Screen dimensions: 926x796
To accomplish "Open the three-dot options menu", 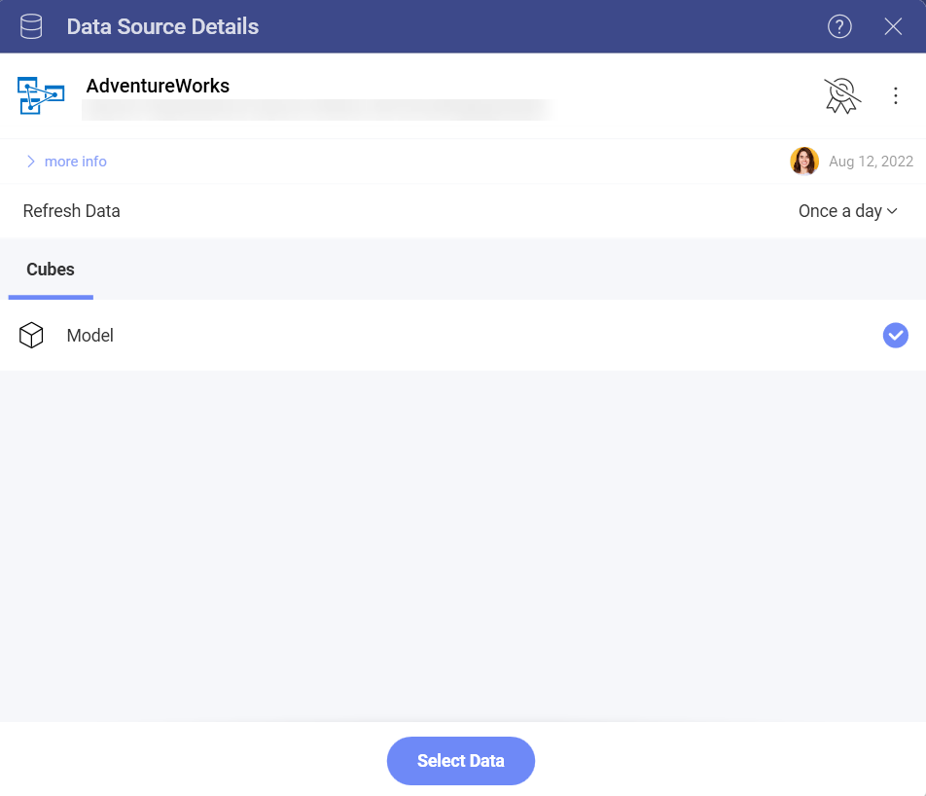I will [895, 95].
